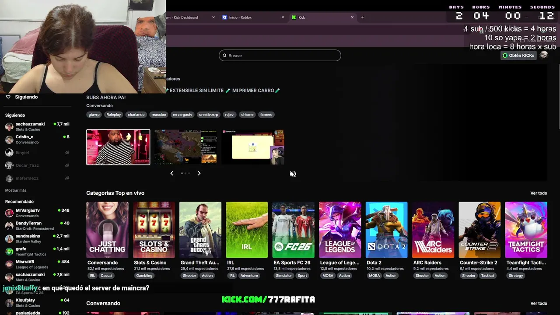Click MrVargasTv avatar icon in sidebar
The width and height of the screenshot is (560, 315).
(9, 213)
